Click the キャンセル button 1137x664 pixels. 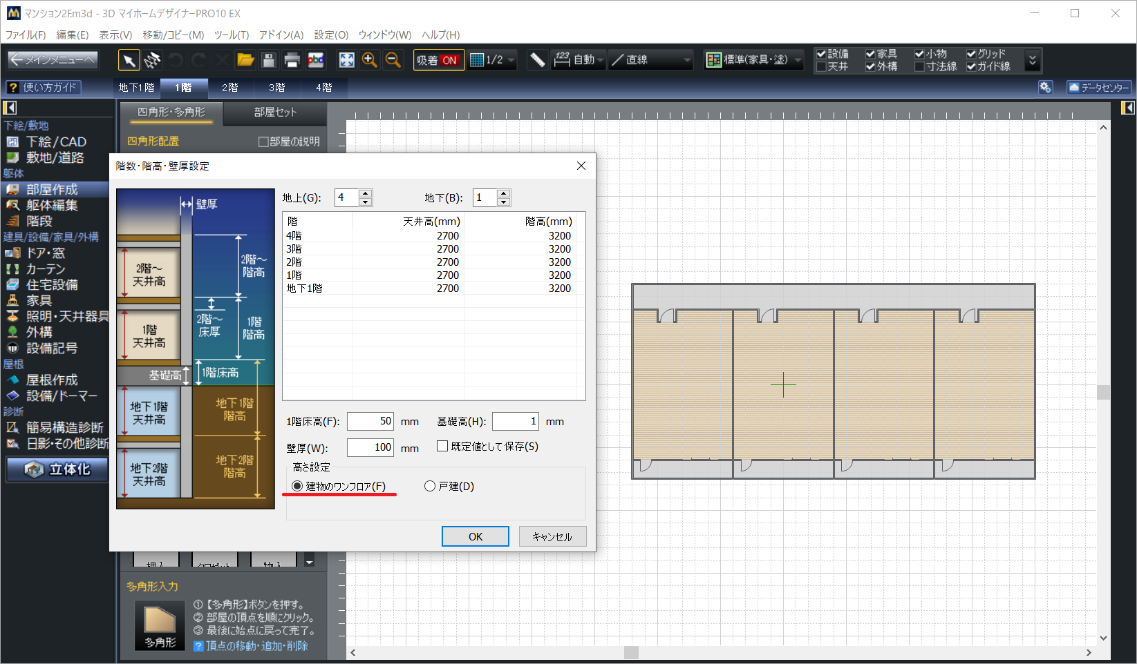552,536
